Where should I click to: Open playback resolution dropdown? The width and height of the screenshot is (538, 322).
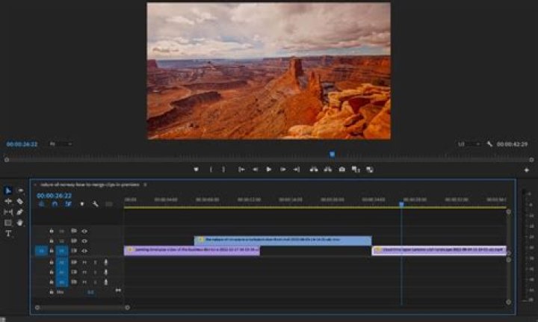point(464,143)
